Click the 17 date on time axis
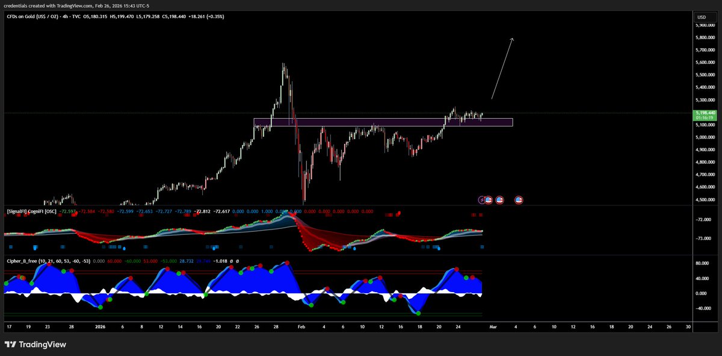The image size is (722, 356). click(x=10, y=327)
